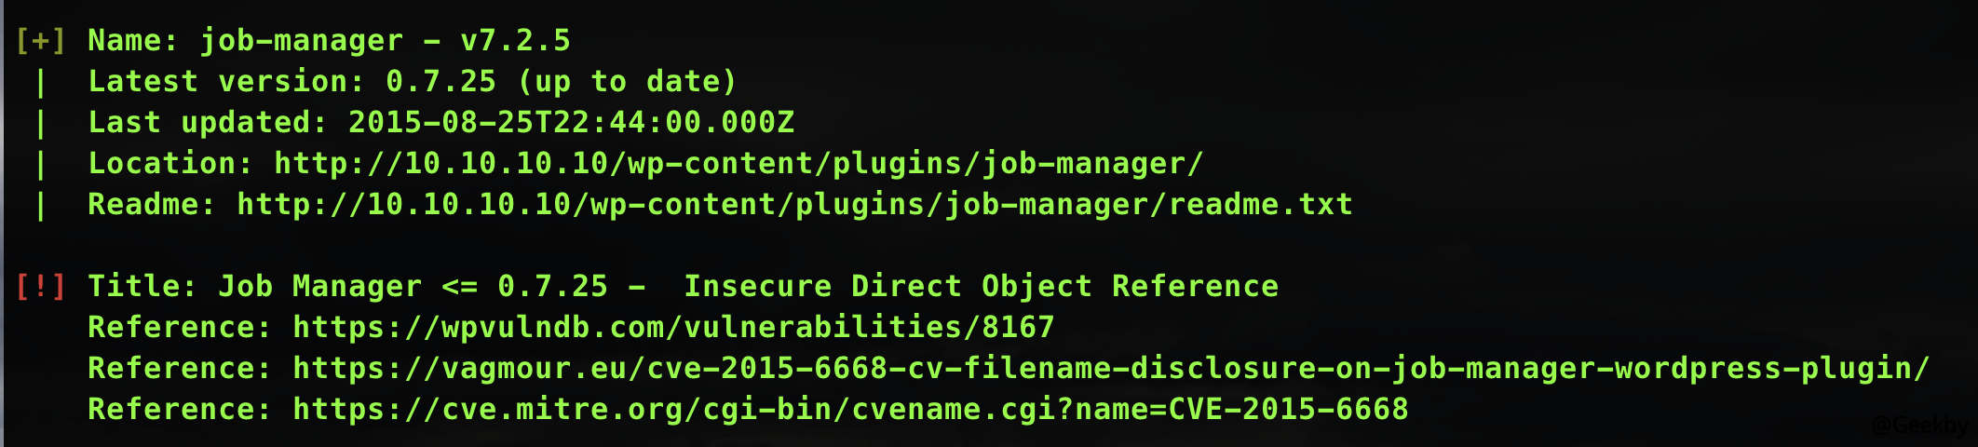This screenshot has height=447, width=1978.
Task: Open the job-manager plugin Location URL
Action: 738,164
